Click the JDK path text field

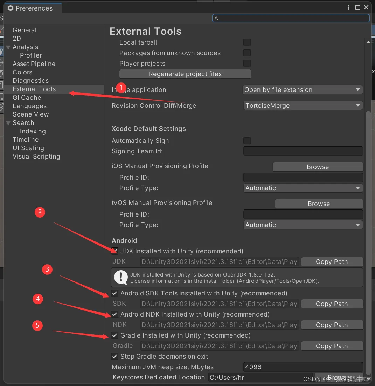click(219, 262)
